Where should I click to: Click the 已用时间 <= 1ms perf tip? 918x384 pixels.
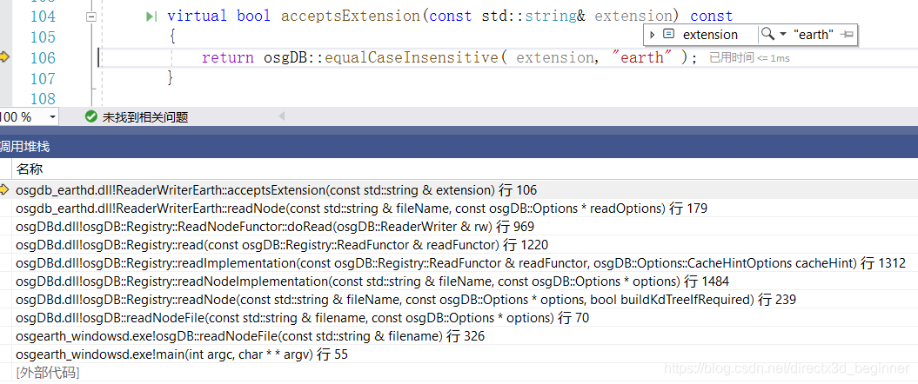tap(749, 58)
